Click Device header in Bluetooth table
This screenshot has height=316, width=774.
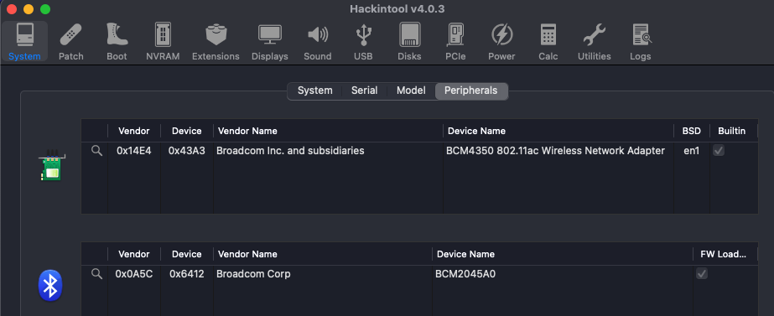187,254
